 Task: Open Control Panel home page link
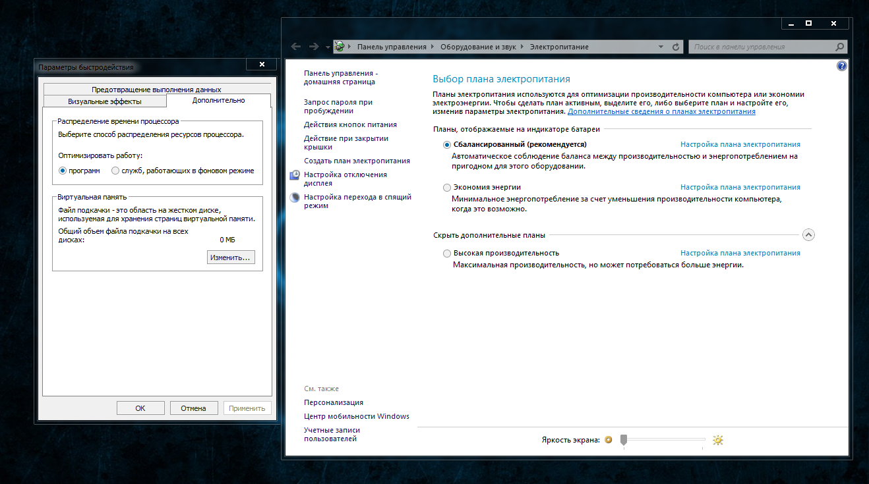coord(341,78)
